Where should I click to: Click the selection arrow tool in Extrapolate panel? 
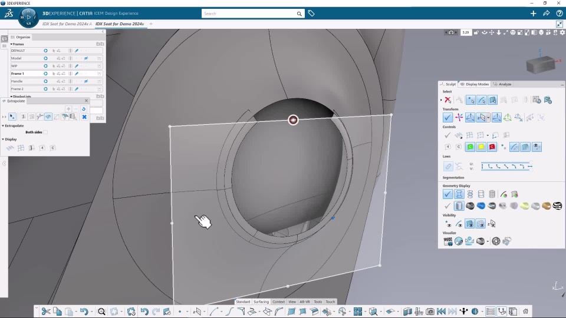(12, 117)
